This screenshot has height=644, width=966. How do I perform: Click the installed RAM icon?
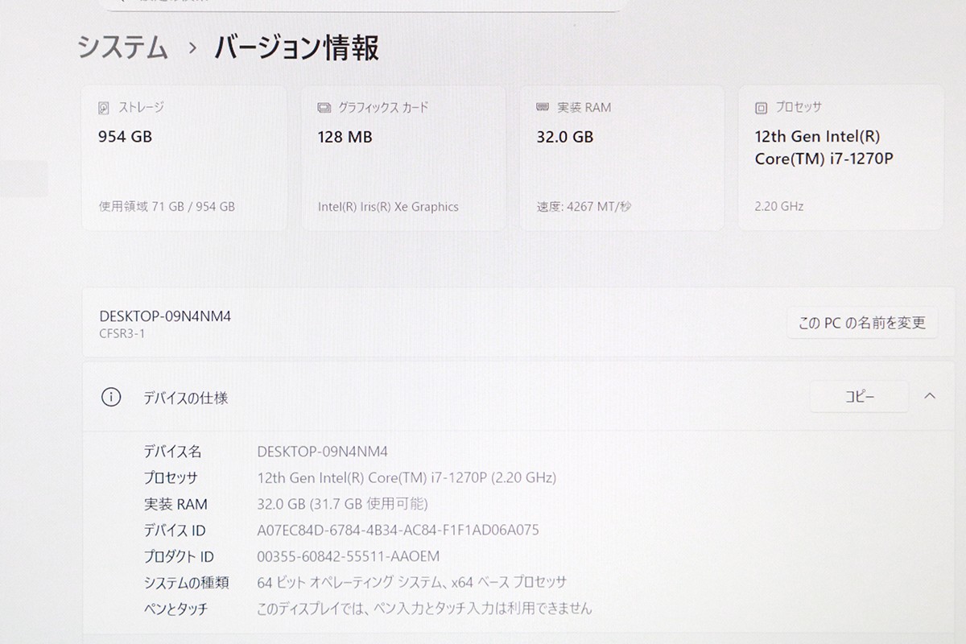coord(543,107)
